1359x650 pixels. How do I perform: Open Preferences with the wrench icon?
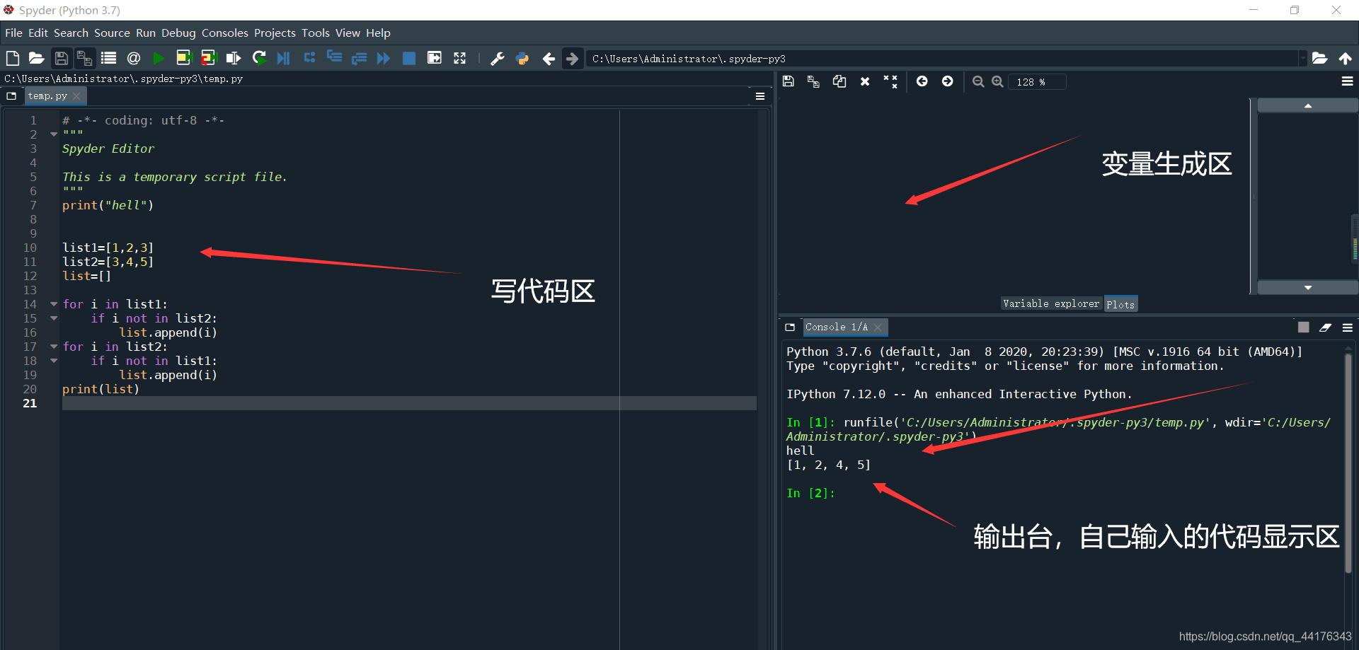(x=497, y=59)
